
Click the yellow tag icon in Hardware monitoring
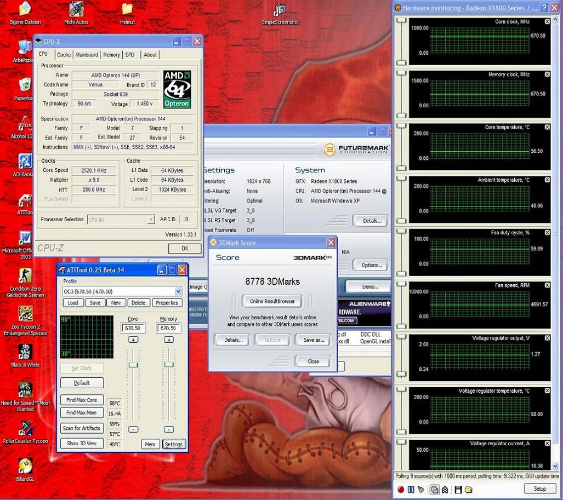421,489
